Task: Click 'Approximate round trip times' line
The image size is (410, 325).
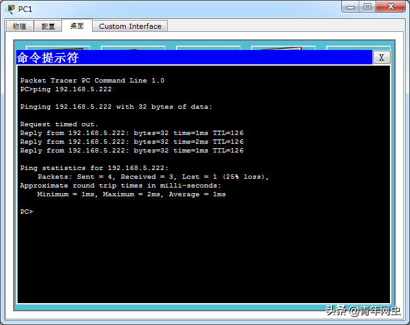Action: (x=121, y=186)
